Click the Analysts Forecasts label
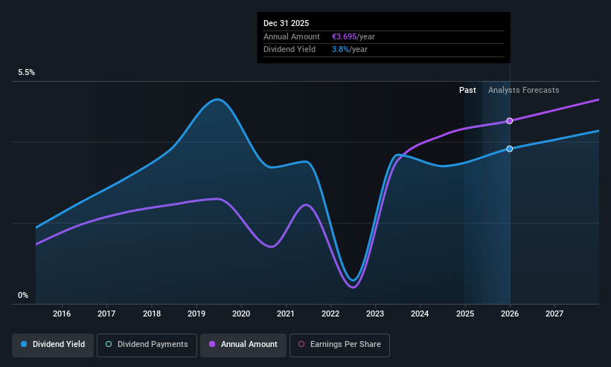 (x=523, y=90)
